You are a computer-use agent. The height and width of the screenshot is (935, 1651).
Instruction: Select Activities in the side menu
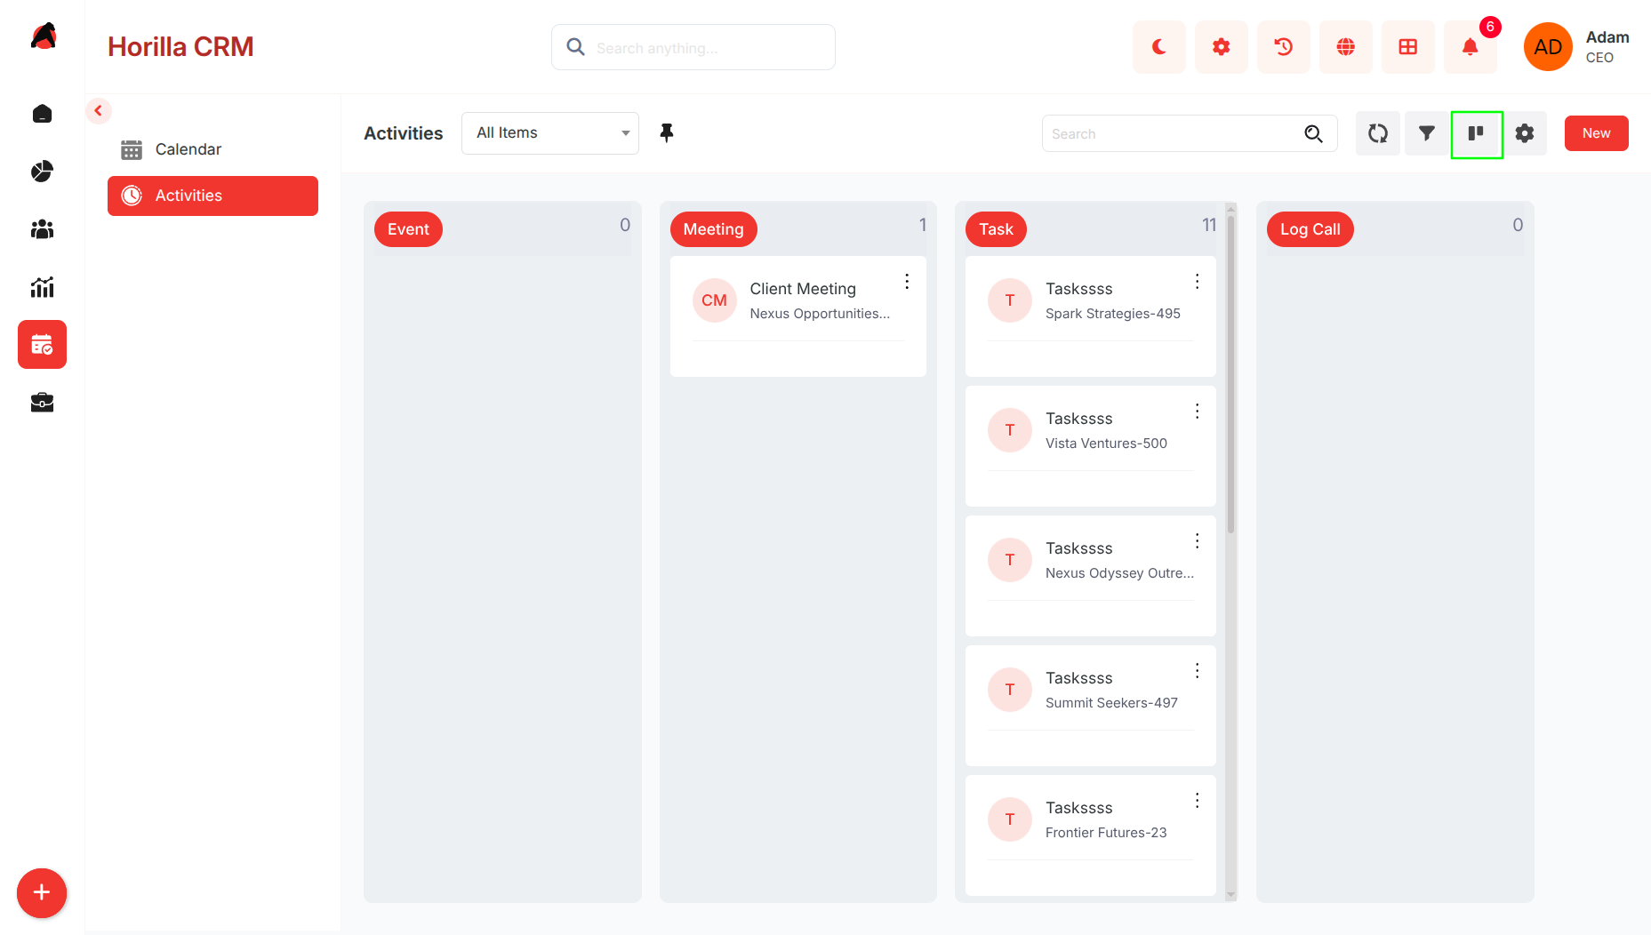(212, 196)
